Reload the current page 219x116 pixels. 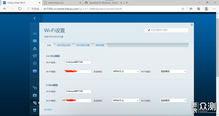point(20,9)
